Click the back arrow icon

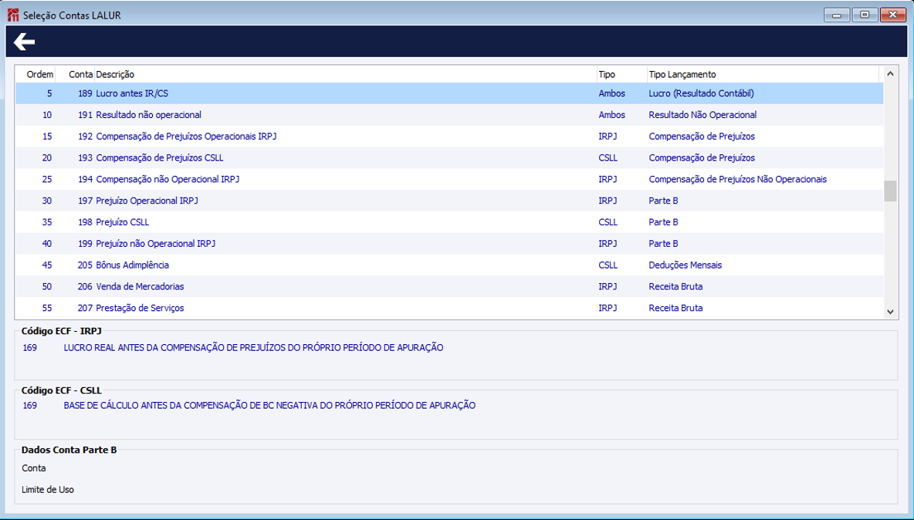(x=24, y=42)
